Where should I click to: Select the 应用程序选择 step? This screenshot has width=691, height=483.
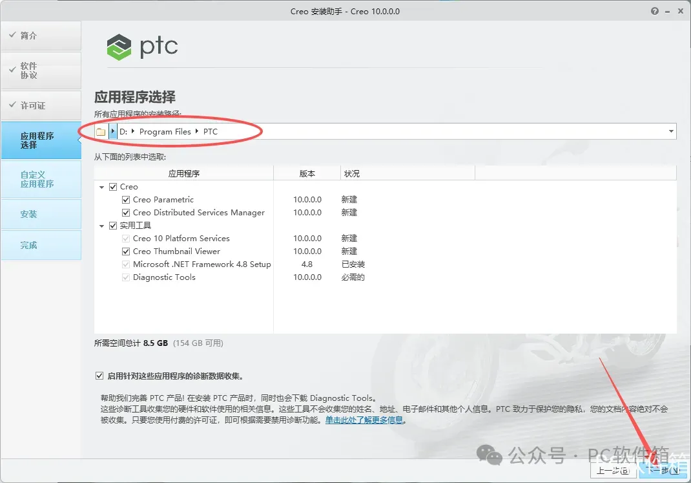(x=41, y=140)
